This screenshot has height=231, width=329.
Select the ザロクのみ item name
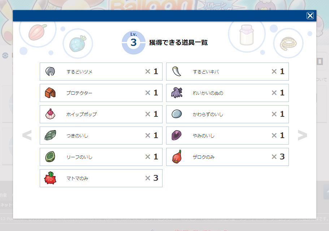[204, 157]
